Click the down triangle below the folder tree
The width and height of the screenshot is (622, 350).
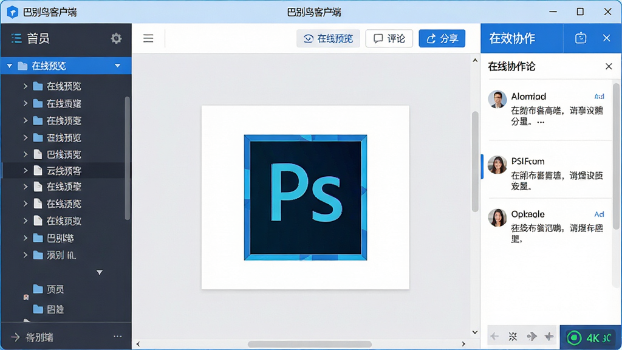click(x=100, y=273)
